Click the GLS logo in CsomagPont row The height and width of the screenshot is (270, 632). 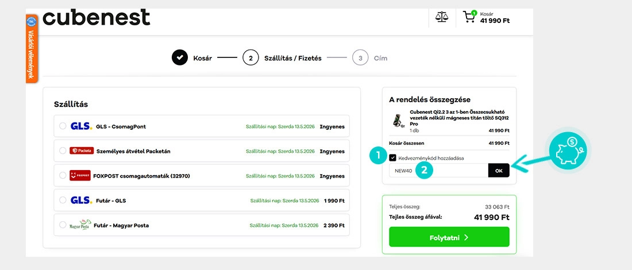(81, 126)
